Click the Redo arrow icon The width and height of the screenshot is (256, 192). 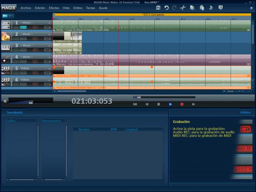174,8
